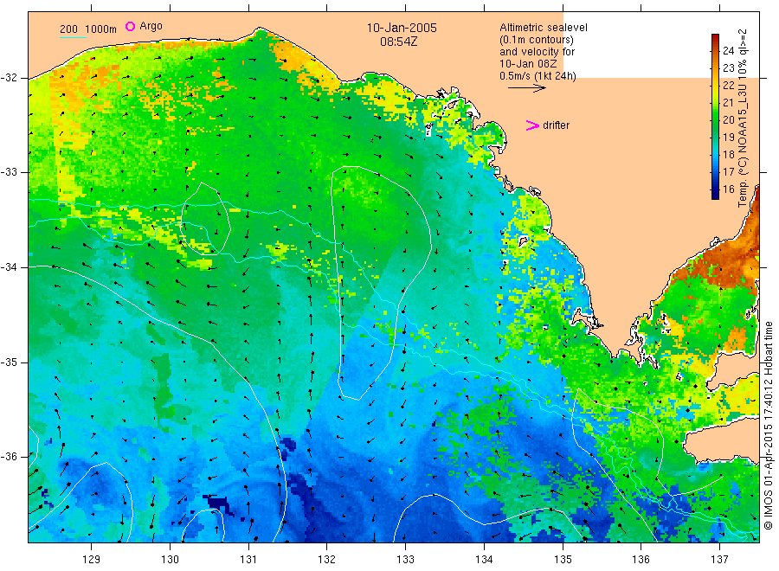Click the latitude label -36
Viewport: 779px width, 571px height.
(9, 457)
